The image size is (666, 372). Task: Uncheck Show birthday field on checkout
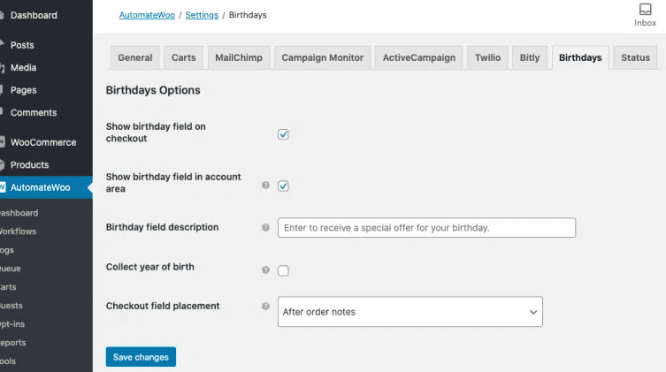284,134
